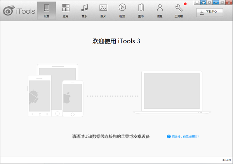Open the title-bar menu button beside the shirt icon
This screenshot has height=164, width=233.
coord(209,2)
